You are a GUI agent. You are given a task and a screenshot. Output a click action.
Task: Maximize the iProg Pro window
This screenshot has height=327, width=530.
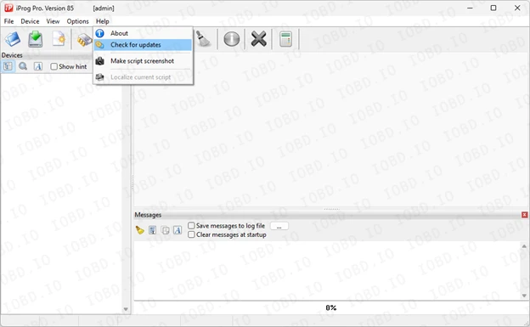tap(493, 8)
